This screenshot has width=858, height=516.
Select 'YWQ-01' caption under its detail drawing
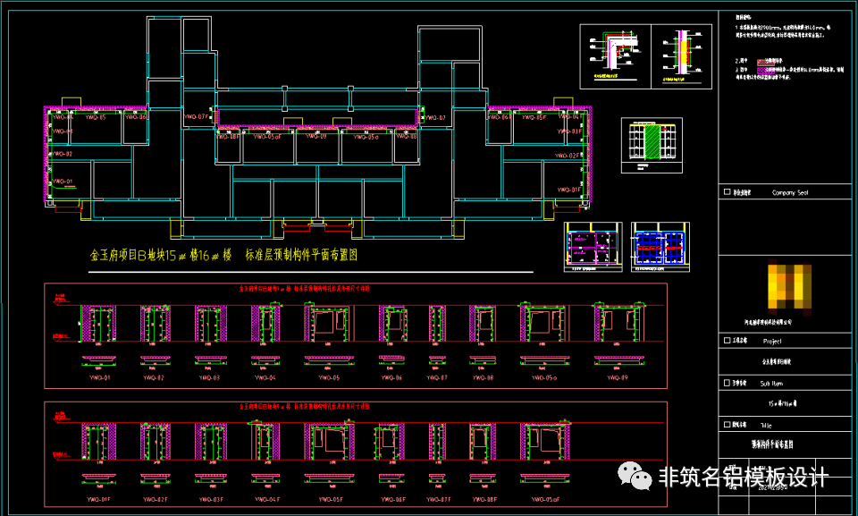point(99,378)
